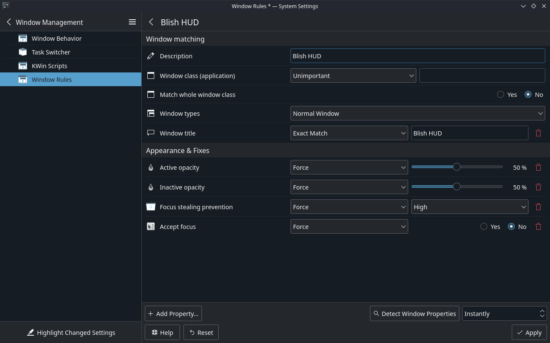Open the Window types dropdown

418,113
